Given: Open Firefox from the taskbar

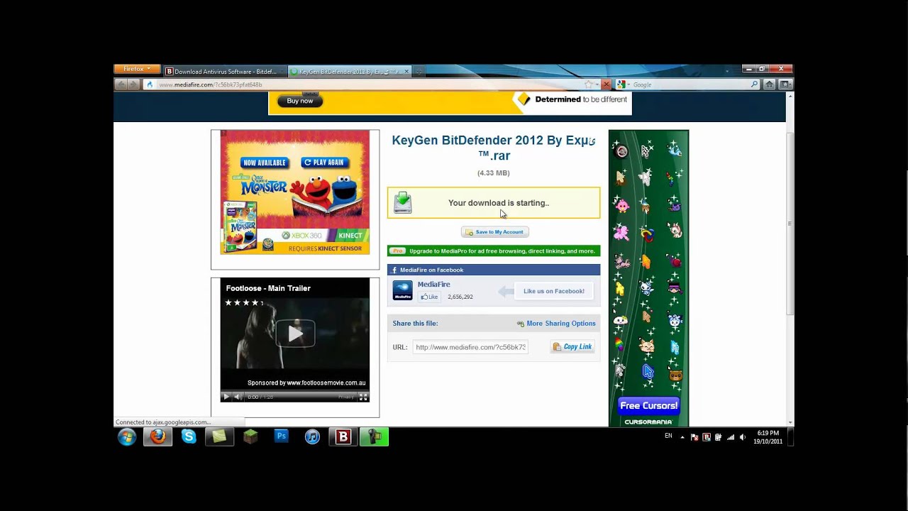Looking at the screenshot, I should [157, 437].
